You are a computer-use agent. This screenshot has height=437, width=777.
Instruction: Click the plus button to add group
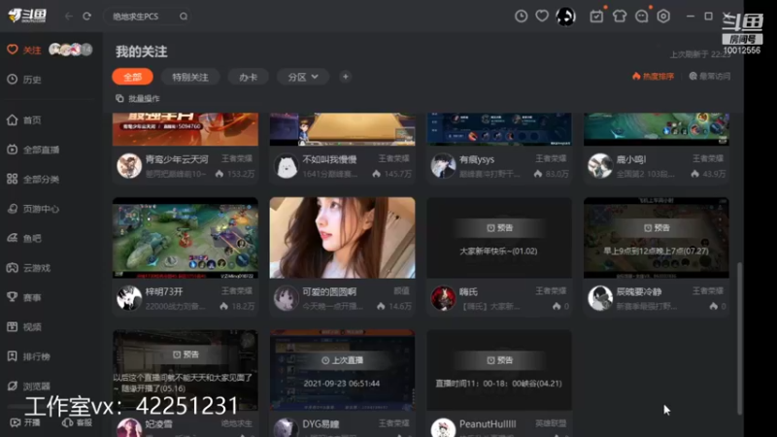(346, 77)
